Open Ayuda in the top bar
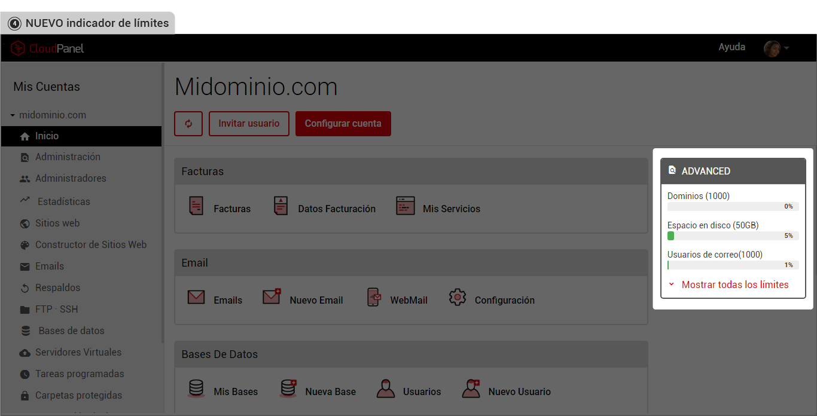The width and height of the screenshot is (817, 416). 731,47
